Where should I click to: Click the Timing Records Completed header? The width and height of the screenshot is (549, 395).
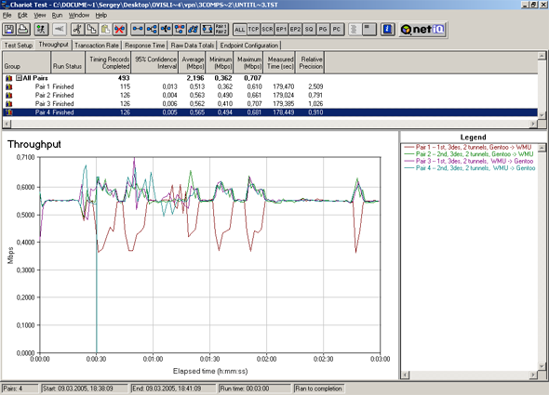pos(108,62)
